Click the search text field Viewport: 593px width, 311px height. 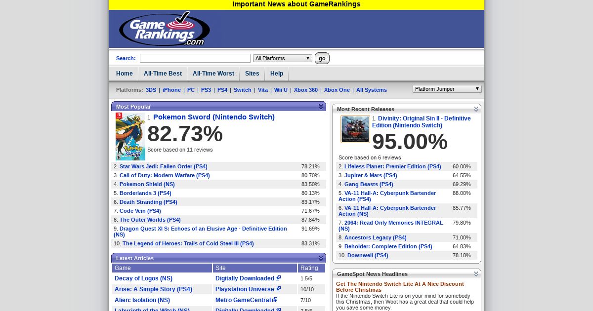195,58
